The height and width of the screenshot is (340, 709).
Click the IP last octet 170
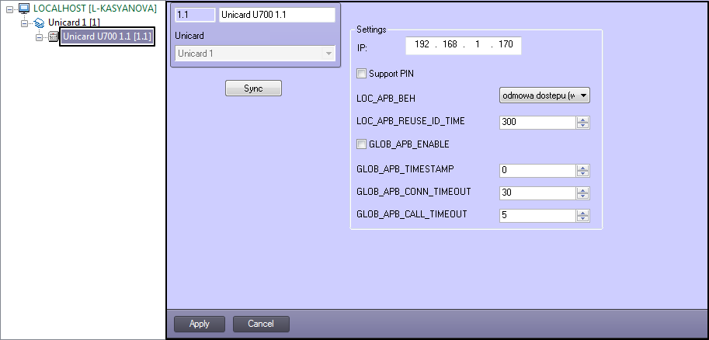tap(506, 44)
